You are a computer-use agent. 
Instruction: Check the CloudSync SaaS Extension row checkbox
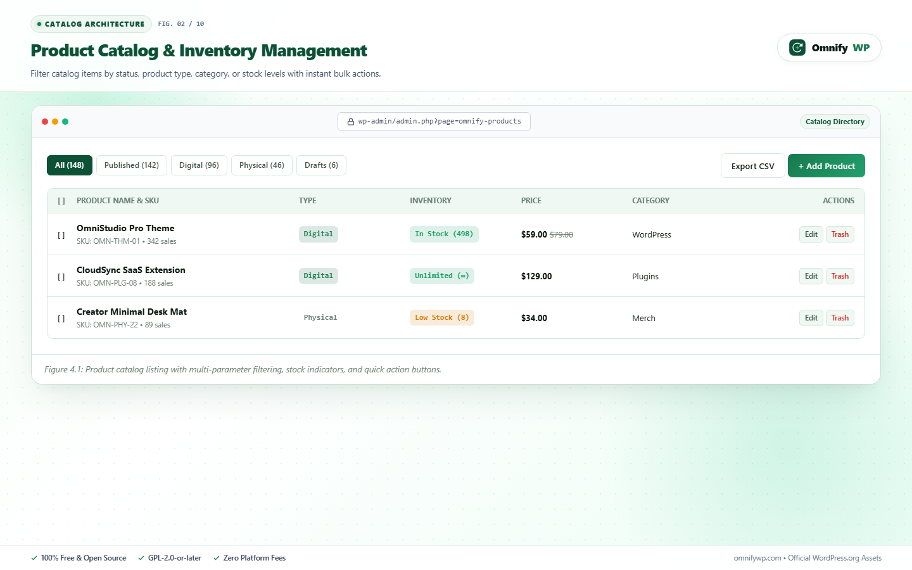click(61, 277)
